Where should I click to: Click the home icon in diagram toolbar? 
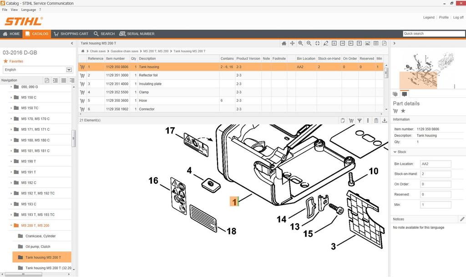[284, 43]
